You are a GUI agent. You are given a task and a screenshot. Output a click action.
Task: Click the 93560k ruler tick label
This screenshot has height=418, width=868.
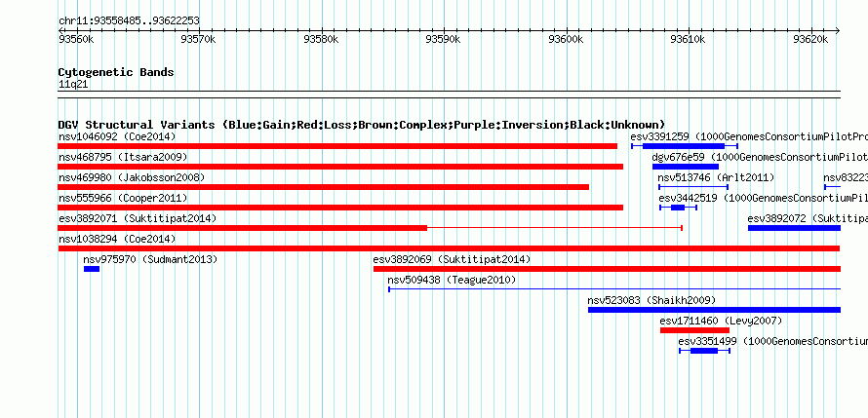click(x=76, y=39)
